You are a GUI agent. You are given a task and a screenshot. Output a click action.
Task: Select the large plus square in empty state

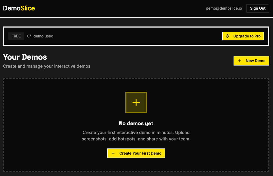pos(136,102)
